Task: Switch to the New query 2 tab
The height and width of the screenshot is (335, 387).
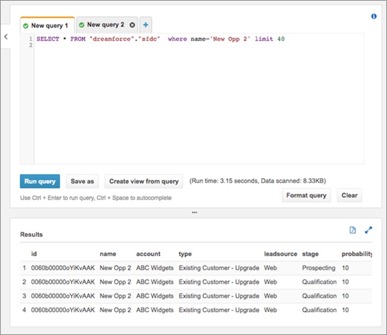Action: (107, 25)
